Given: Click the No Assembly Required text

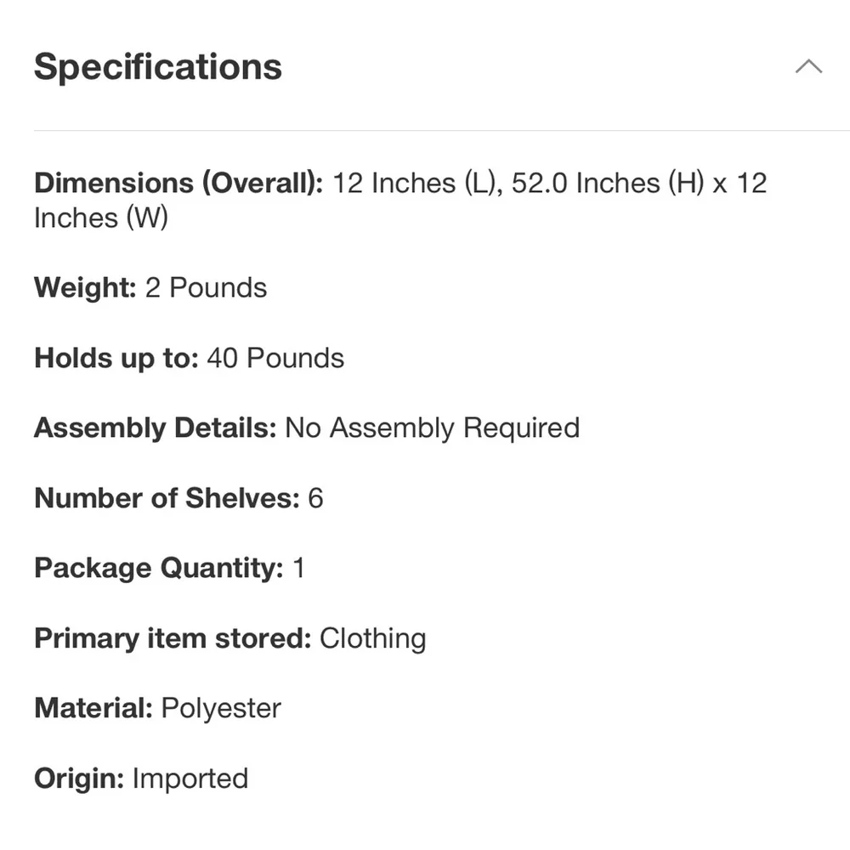Looking at the screenshot, I should (433, 428).
